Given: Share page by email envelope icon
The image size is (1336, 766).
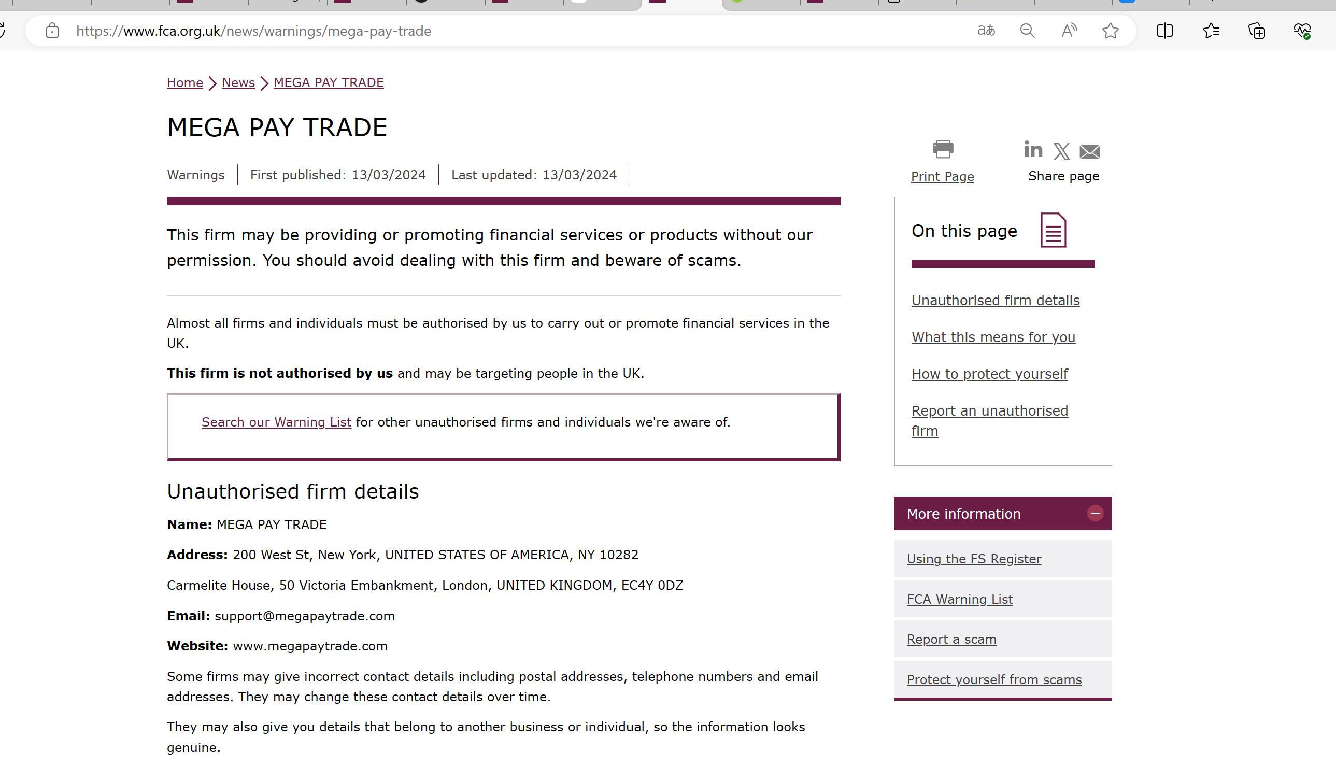Looking at the screenshot, I should tap(1089, 152).
